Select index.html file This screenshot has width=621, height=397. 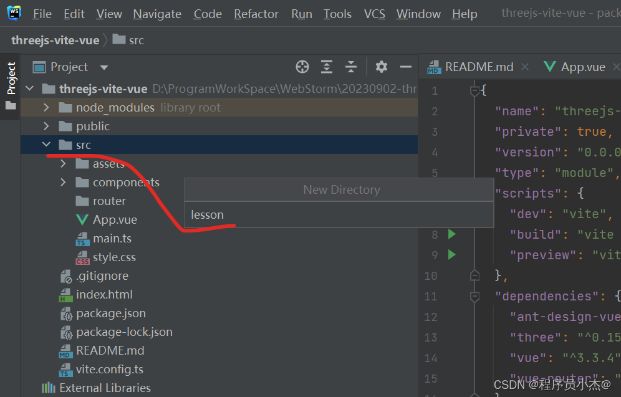coord(96,295)
